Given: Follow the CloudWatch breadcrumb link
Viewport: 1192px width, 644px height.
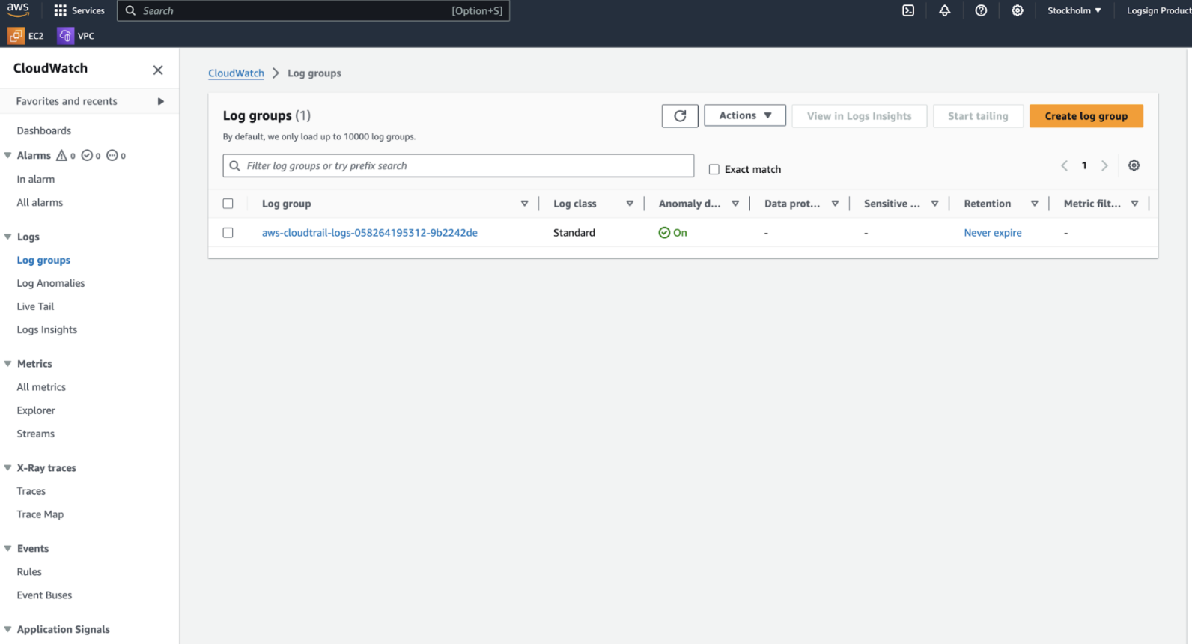Looking at the screenshot, I should click(x=236, y=73).
